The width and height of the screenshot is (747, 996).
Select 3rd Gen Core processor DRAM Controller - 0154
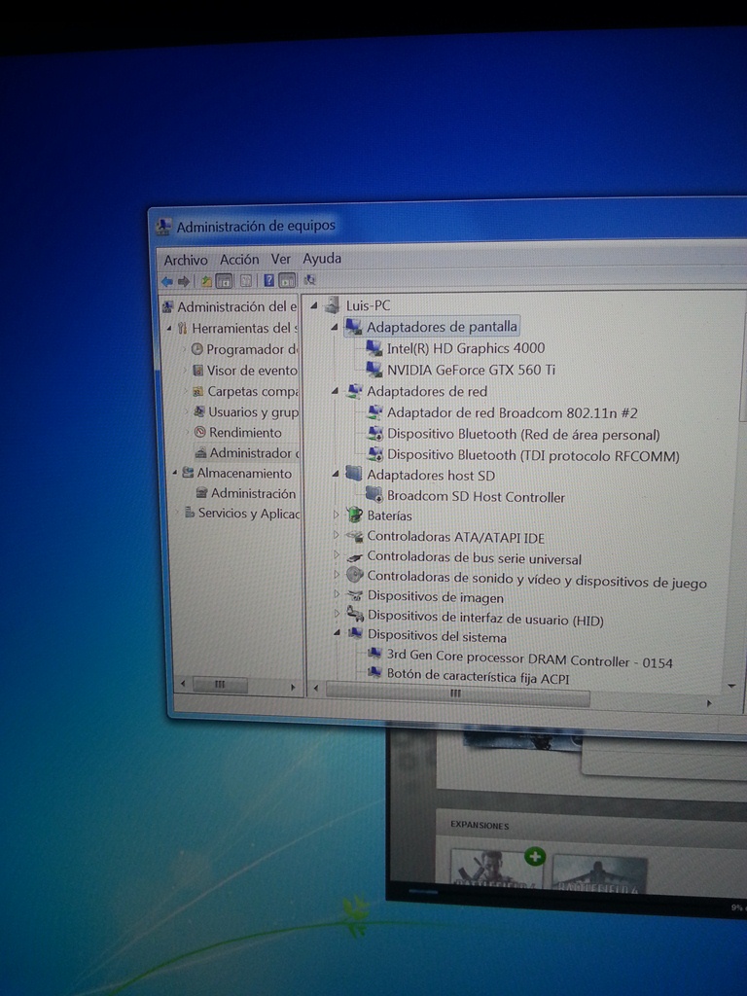[x=529, y=658]
